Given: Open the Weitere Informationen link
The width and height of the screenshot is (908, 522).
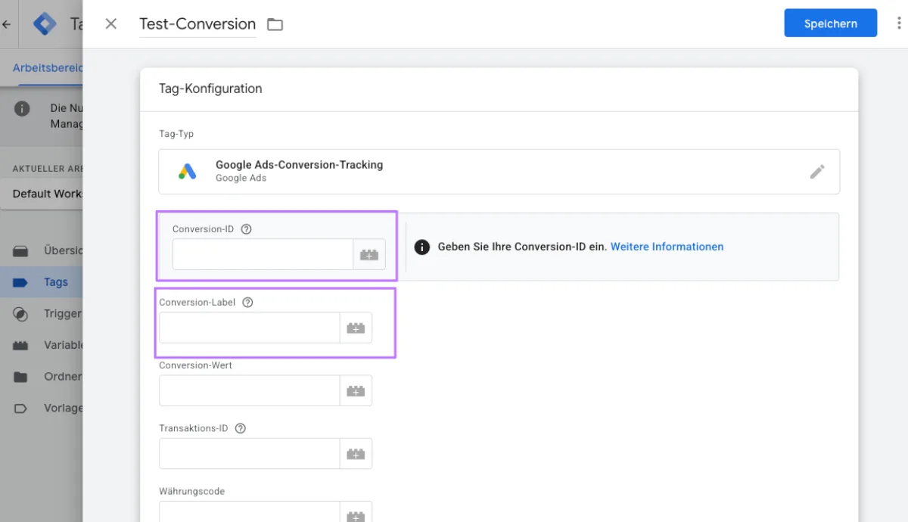Looking at the screenshot, I should pos(667,247).
